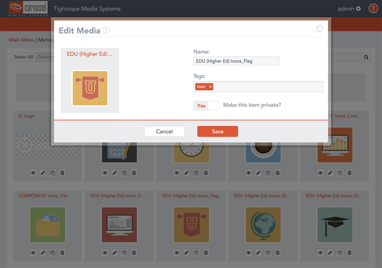Close the Edit Media dialog
382x268 pixels.
[x=319, y=29]
